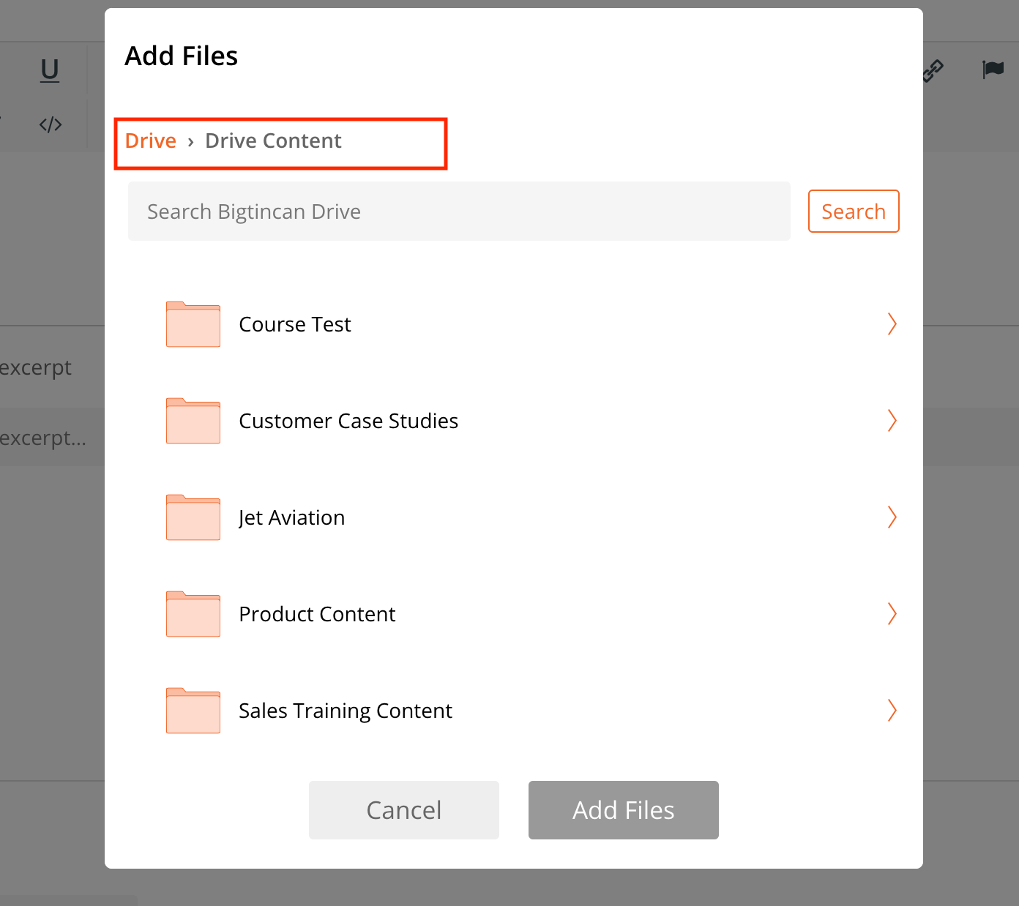Viewport: 1019px width, 906px height.
Task: Select the Drive Content breadcrumb
Action: click(273, 141)
